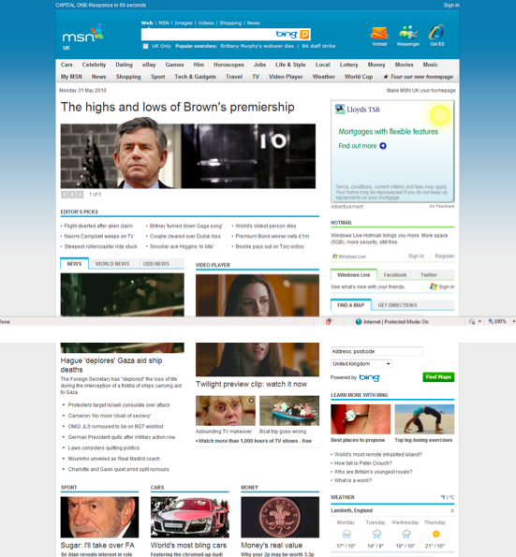Click the zoom magnifier icon showing 100%
The height and width of the screenshot is (557, 516).
pos(491,321)
